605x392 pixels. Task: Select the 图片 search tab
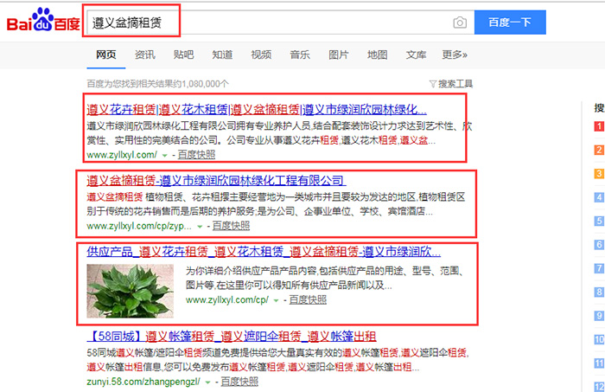[338, 55]
